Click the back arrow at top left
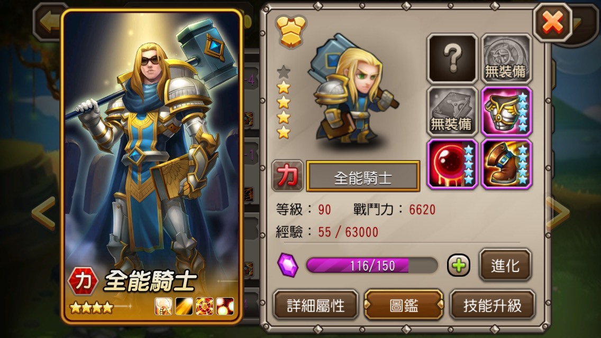The image size is (601, 338). 49,22
